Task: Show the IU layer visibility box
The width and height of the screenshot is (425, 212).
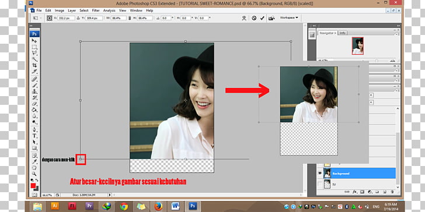Action: (320, 184)
